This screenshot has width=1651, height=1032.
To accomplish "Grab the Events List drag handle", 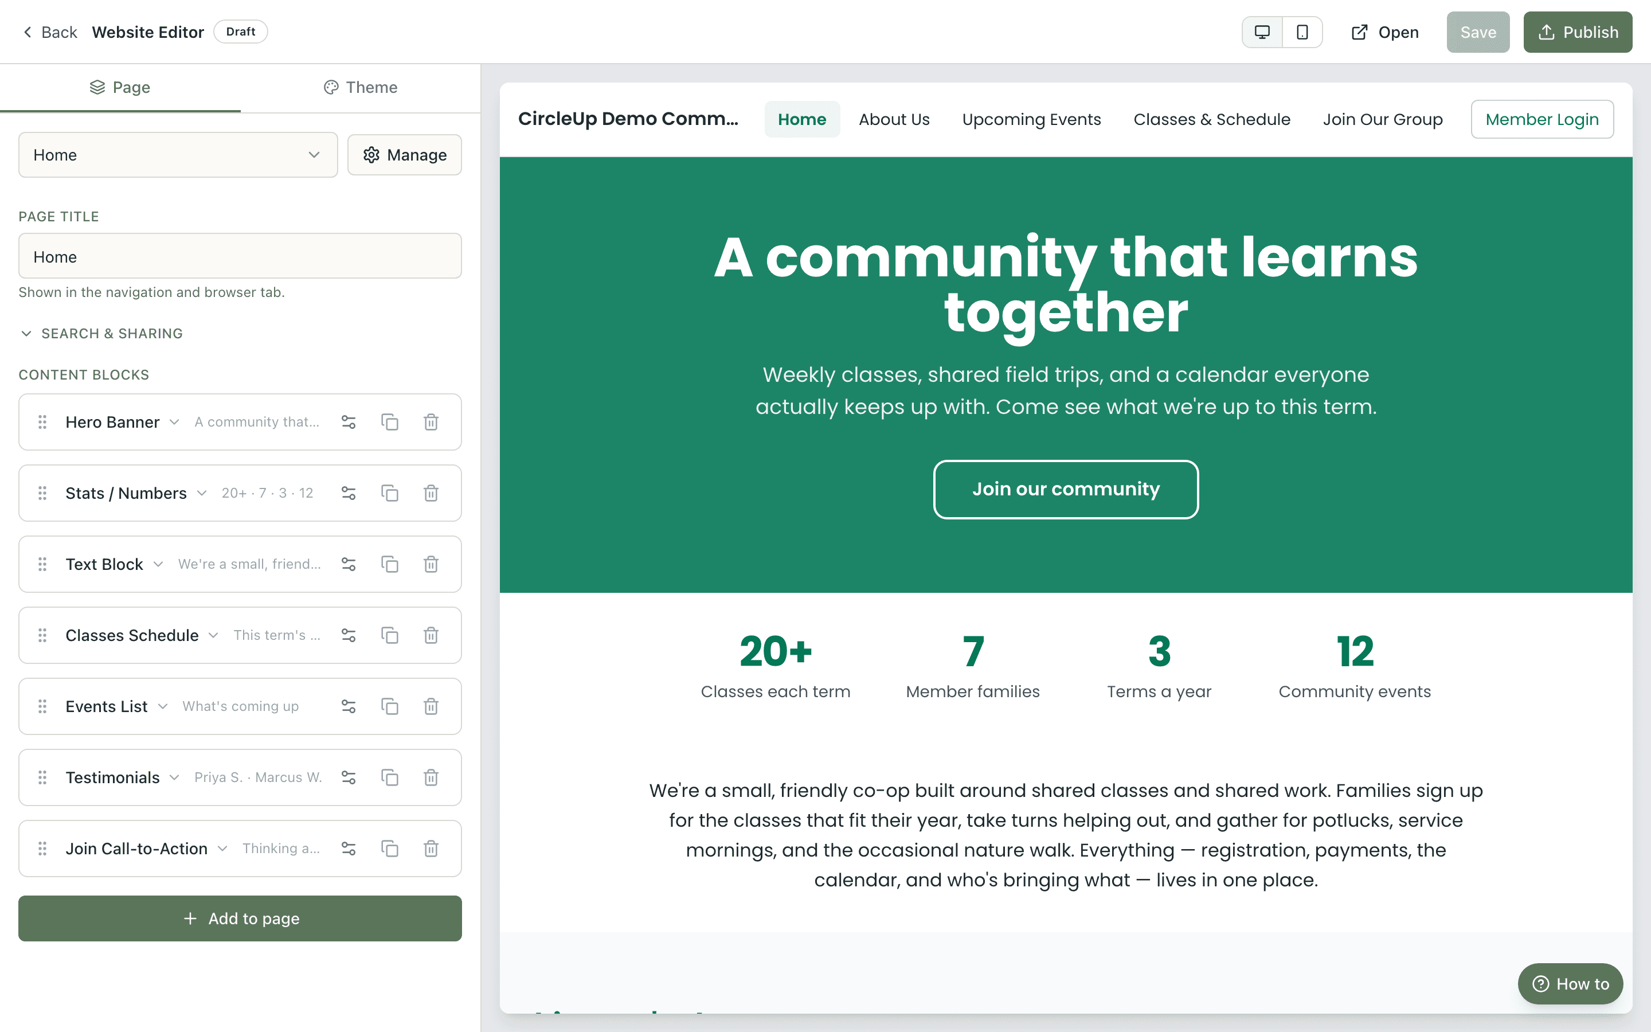I will [x=42, y=706].
